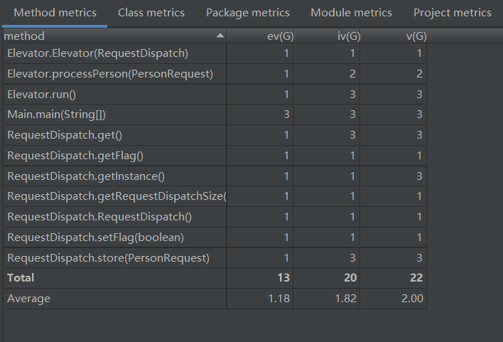Click the sort arrow in method column header

pos(220,36)
